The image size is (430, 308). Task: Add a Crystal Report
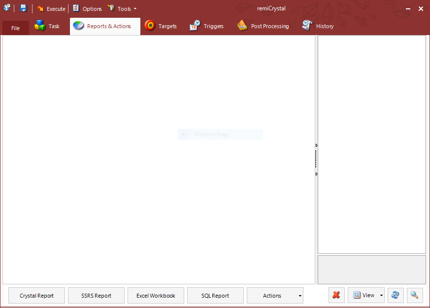tap(37, 296)
